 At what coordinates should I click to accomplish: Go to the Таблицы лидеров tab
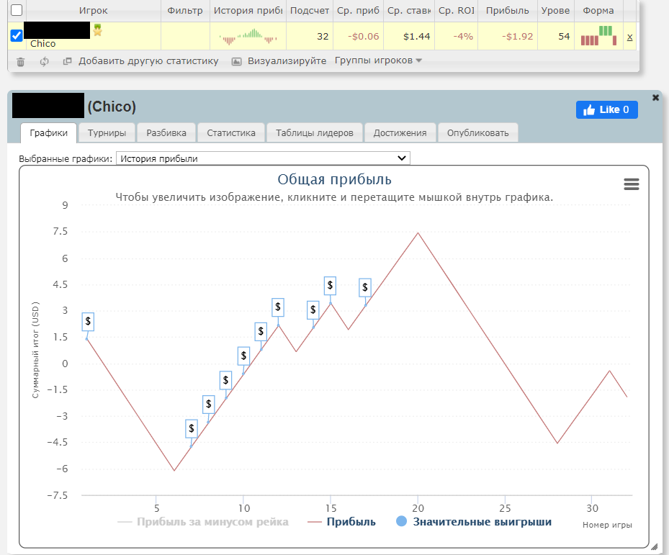coord(315,132)
